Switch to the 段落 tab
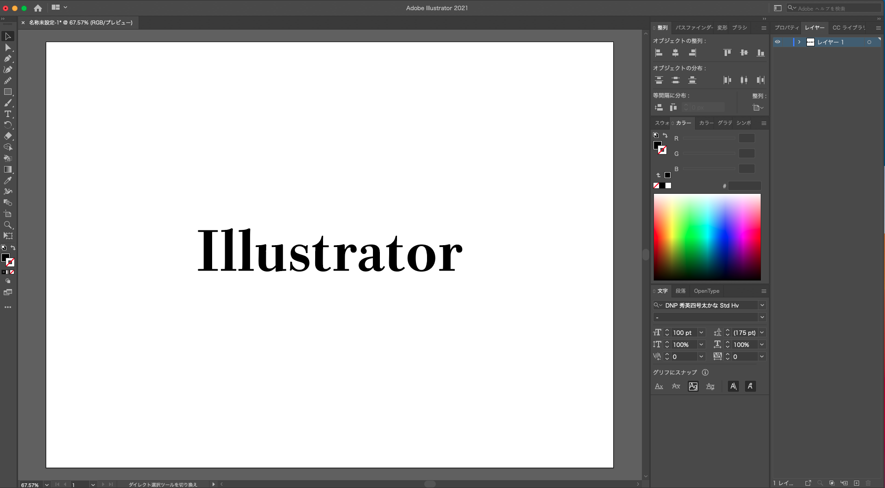Viewport: 885px width, 488px height. (x=680, y=291)
